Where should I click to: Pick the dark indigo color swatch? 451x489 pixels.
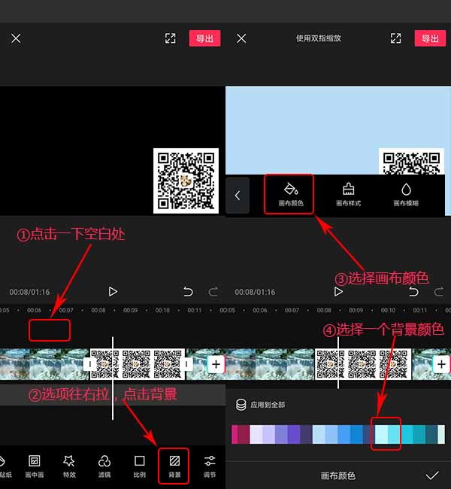tap(306, 434)
